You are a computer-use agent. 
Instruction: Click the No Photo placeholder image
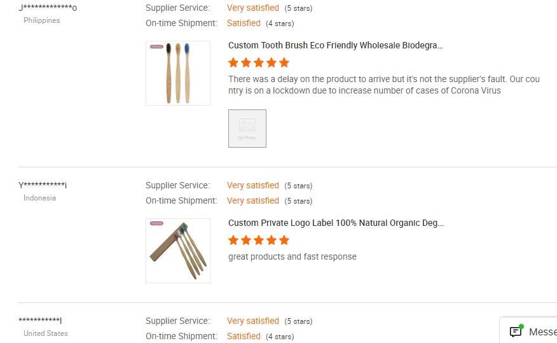(247, 129)
